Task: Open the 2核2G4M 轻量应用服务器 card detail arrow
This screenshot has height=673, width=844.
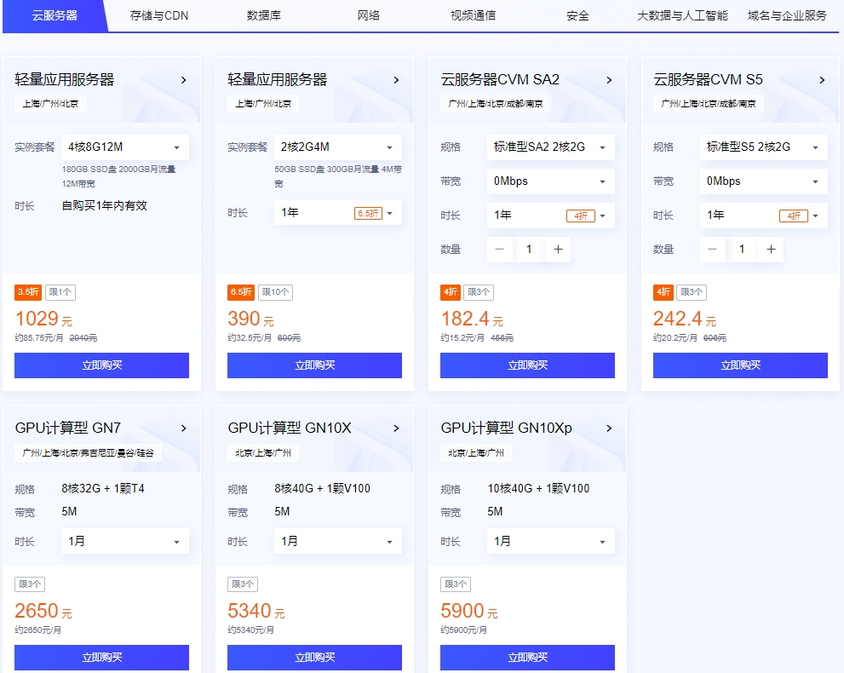Action: pyautogui.click(x=397, y=80)
